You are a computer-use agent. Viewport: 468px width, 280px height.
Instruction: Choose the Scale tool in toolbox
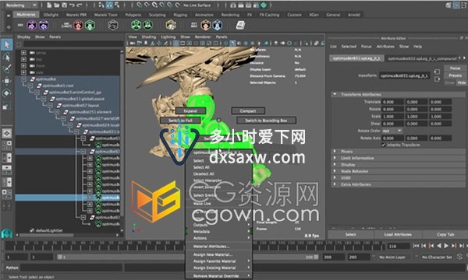coord(6,105)
